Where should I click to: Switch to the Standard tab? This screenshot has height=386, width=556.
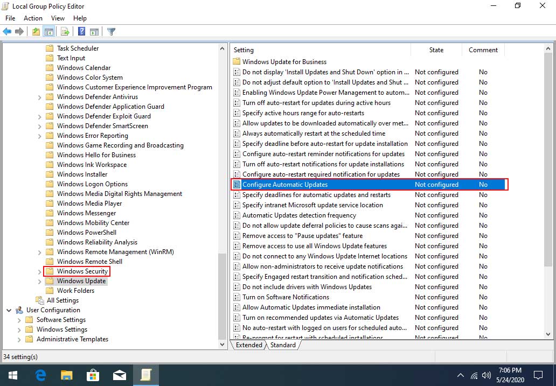point(283,345)
